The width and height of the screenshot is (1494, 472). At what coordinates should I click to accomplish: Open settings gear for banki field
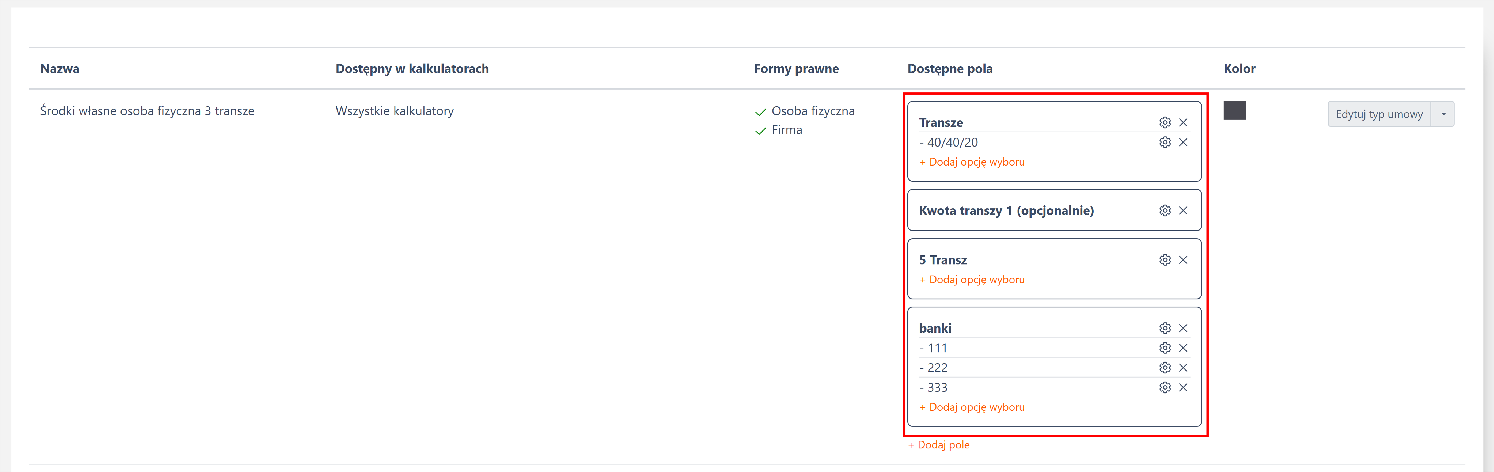pos(1165,328)
